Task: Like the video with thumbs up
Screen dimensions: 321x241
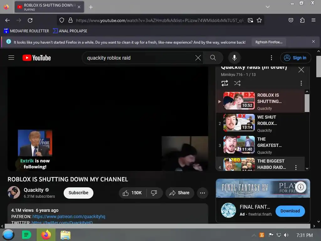Action: point(133,193)
